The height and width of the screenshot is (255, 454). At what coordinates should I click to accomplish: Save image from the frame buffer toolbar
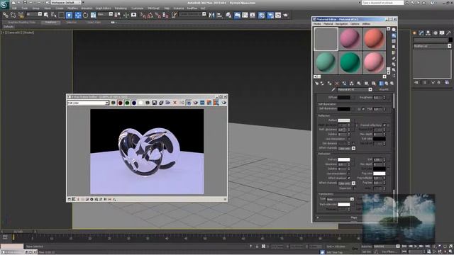coord(155,103)
